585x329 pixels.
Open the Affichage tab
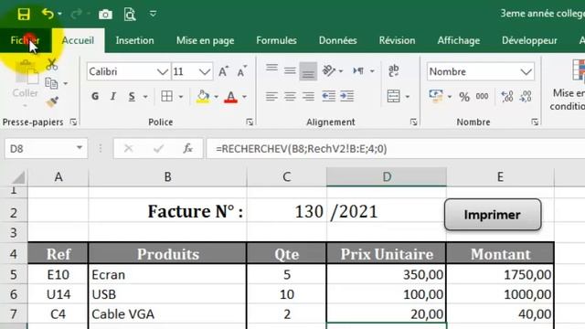point(459,40)
